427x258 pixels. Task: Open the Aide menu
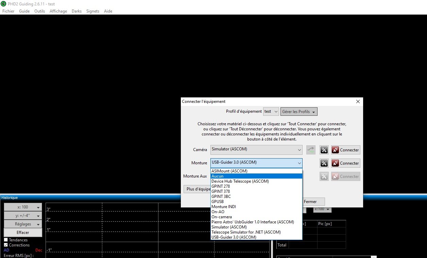point(108,11)
